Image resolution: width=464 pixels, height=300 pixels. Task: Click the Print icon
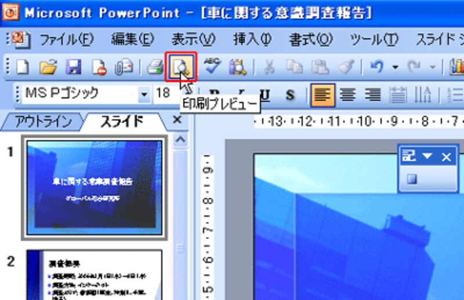click(x=155, y=67)
